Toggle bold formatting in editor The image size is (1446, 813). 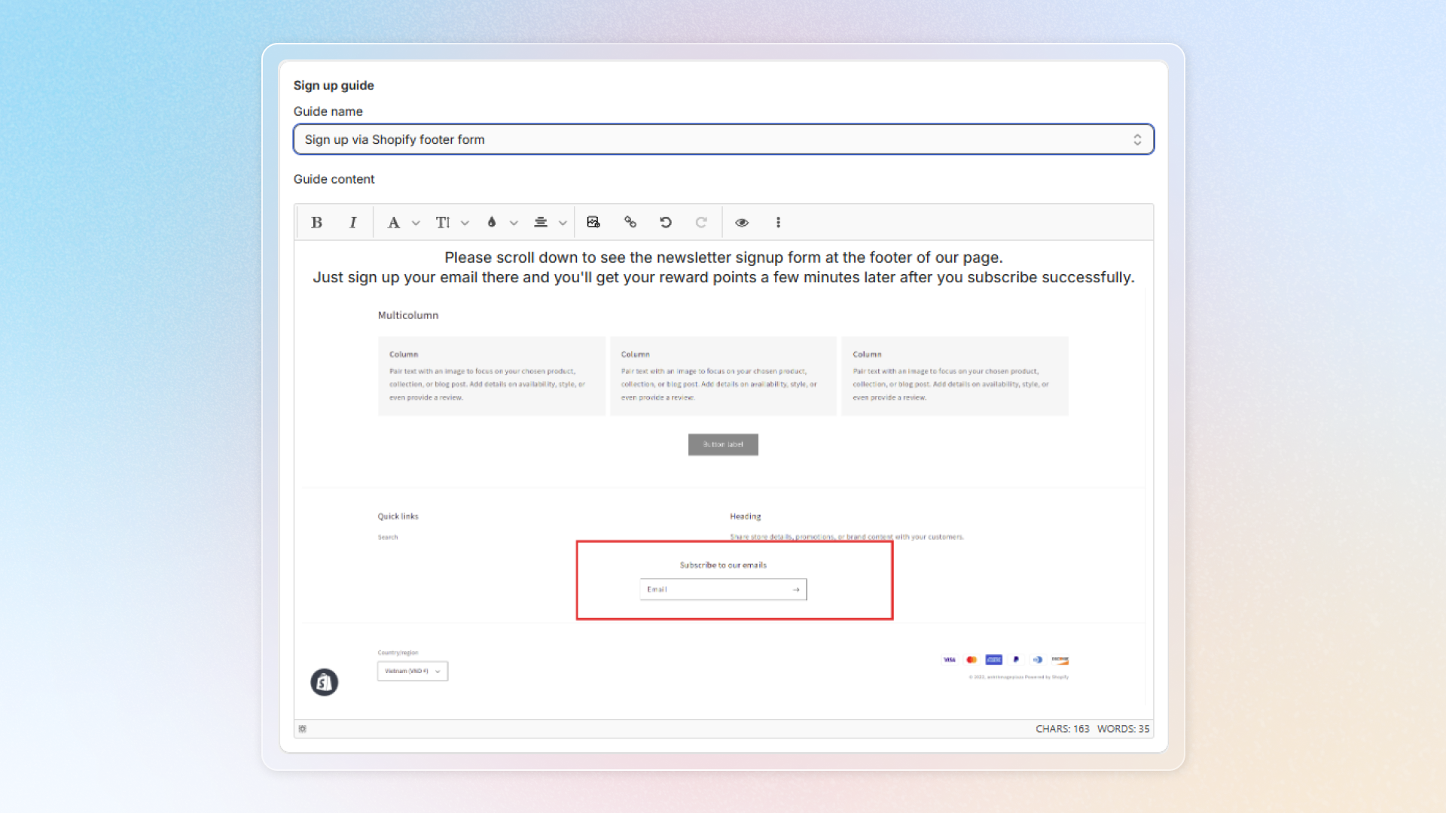(x=316, y=222)
